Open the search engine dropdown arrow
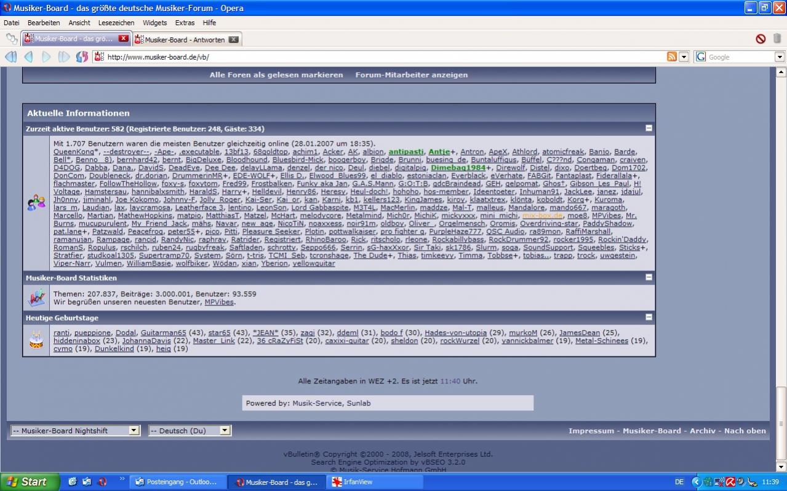This screenshot has height=491, width=787. click(780, 57)
